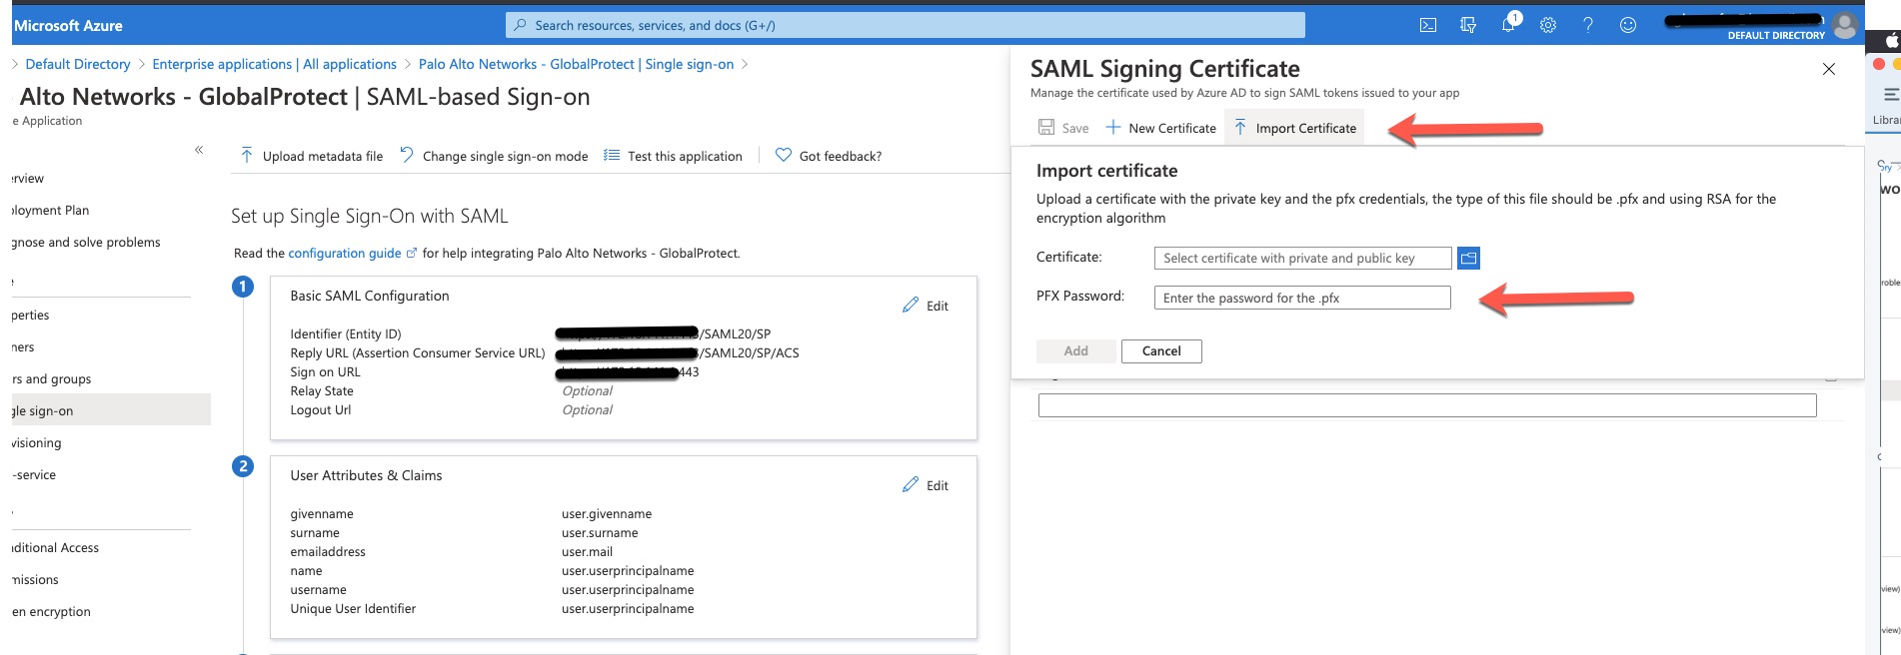Click Cancel in the Import certificate form
Viewport: 1901px width, 655px height.
pyautogui.click(x=1161, y=351)
